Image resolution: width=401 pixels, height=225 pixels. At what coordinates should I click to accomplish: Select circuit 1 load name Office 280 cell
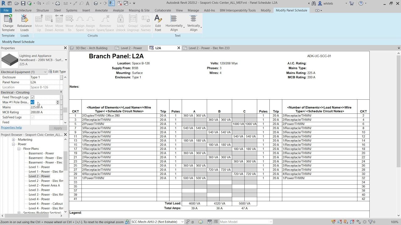coord(119,116)
